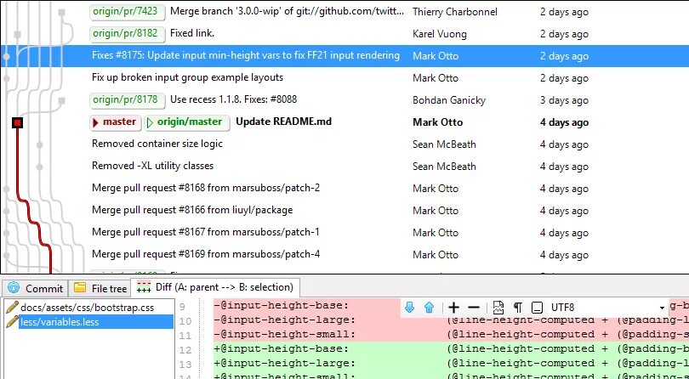
Task: Select commit 'Merge pull request #8168 from marsuboss/patch-2'
Action: (206, 188)
